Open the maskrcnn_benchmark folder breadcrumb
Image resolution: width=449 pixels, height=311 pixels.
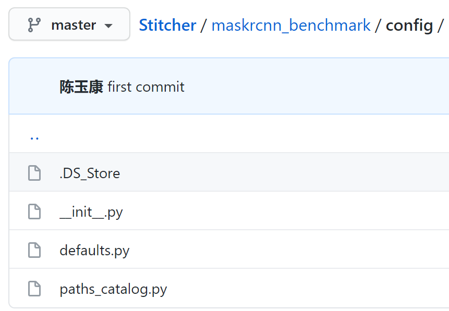pyautogui.click(x=290, y=24)
